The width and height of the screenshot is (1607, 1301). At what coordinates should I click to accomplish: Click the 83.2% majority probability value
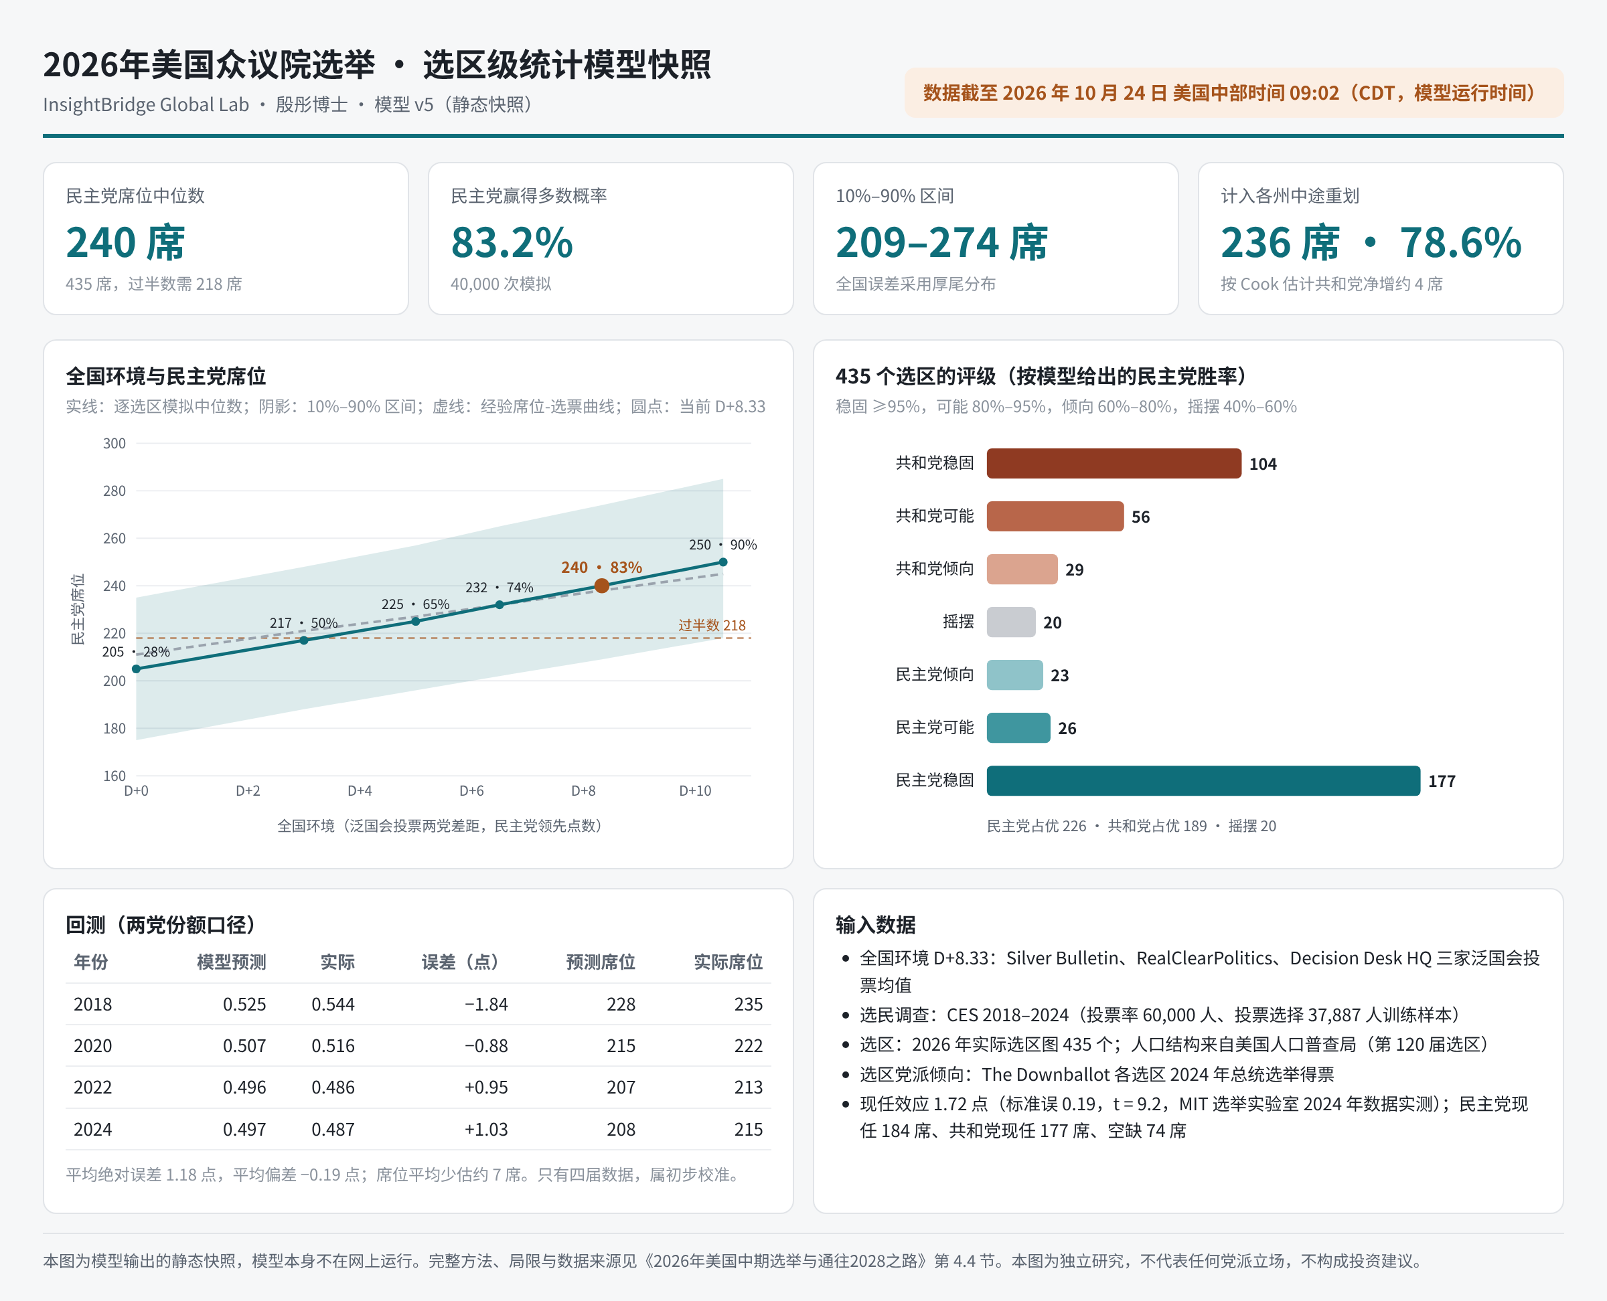pyautogui.click(x=512, y=242)
